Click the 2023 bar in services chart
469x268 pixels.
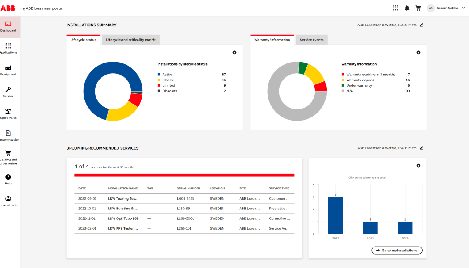click(370, 228)
